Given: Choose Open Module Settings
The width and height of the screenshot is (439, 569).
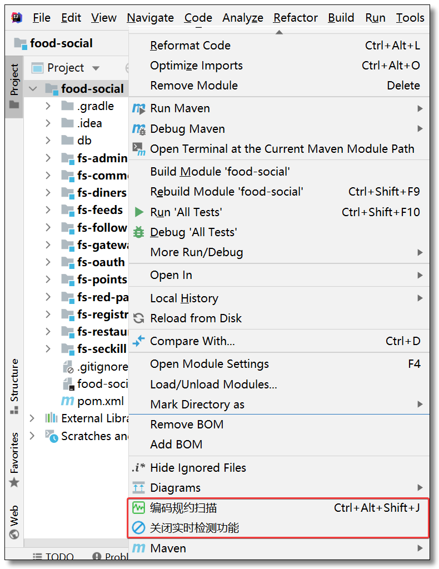Looking at the screenshot, I should coord(279,364).
